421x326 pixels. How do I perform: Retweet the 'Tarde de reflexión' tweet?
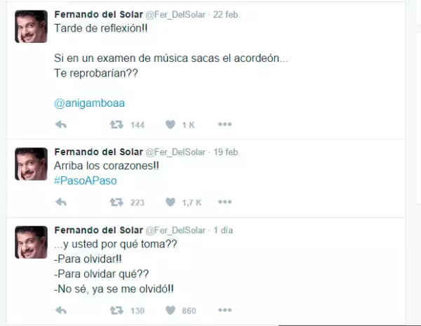coord(116,124)
